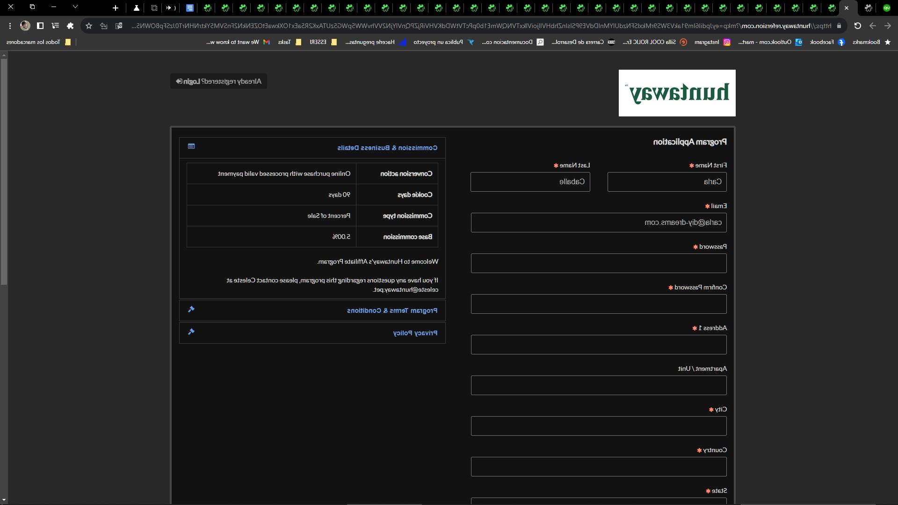
Task: Reload the Huntaway page
Action: (857, 26)
